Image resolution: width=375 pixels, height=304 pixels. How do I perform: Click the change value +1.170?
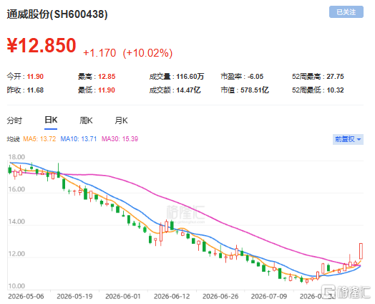pyautogui.click(x=99, y=53)
